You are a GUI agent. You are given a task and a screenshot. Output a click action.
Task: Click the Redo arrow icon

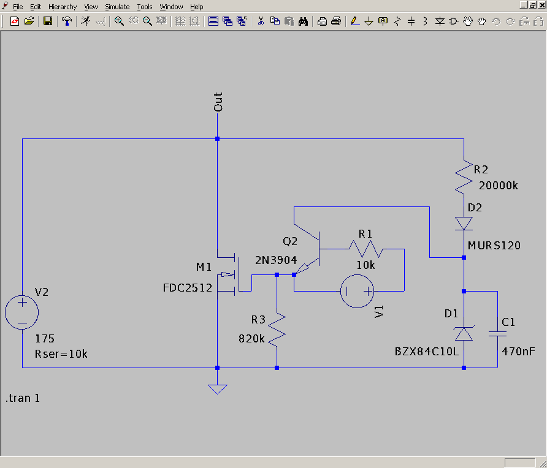click(x=510, y=21)
